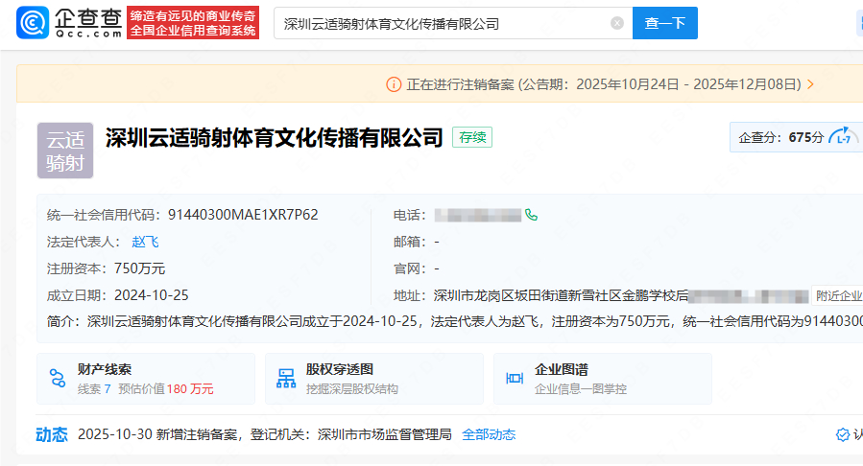Clear the search box with the X icon
863x466 pixels.
tap(617, 23)
